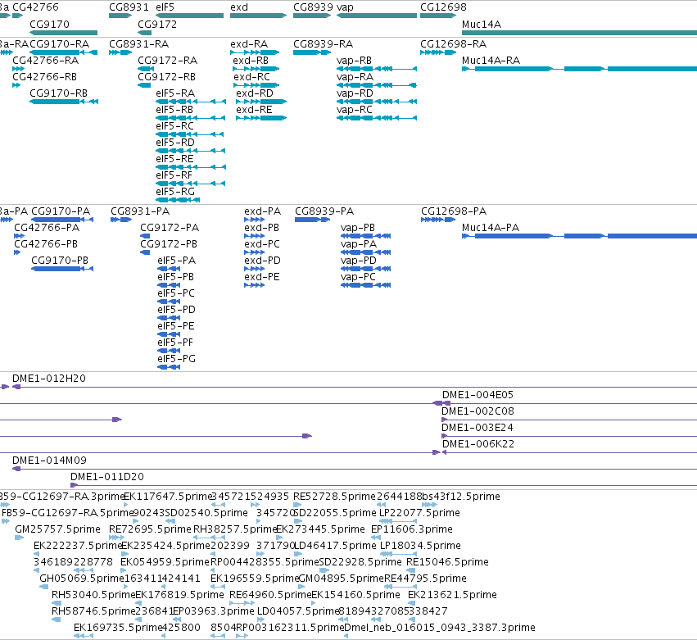Click the RE72695.5prime EST label
697x640 pixels.
point(150,529)
